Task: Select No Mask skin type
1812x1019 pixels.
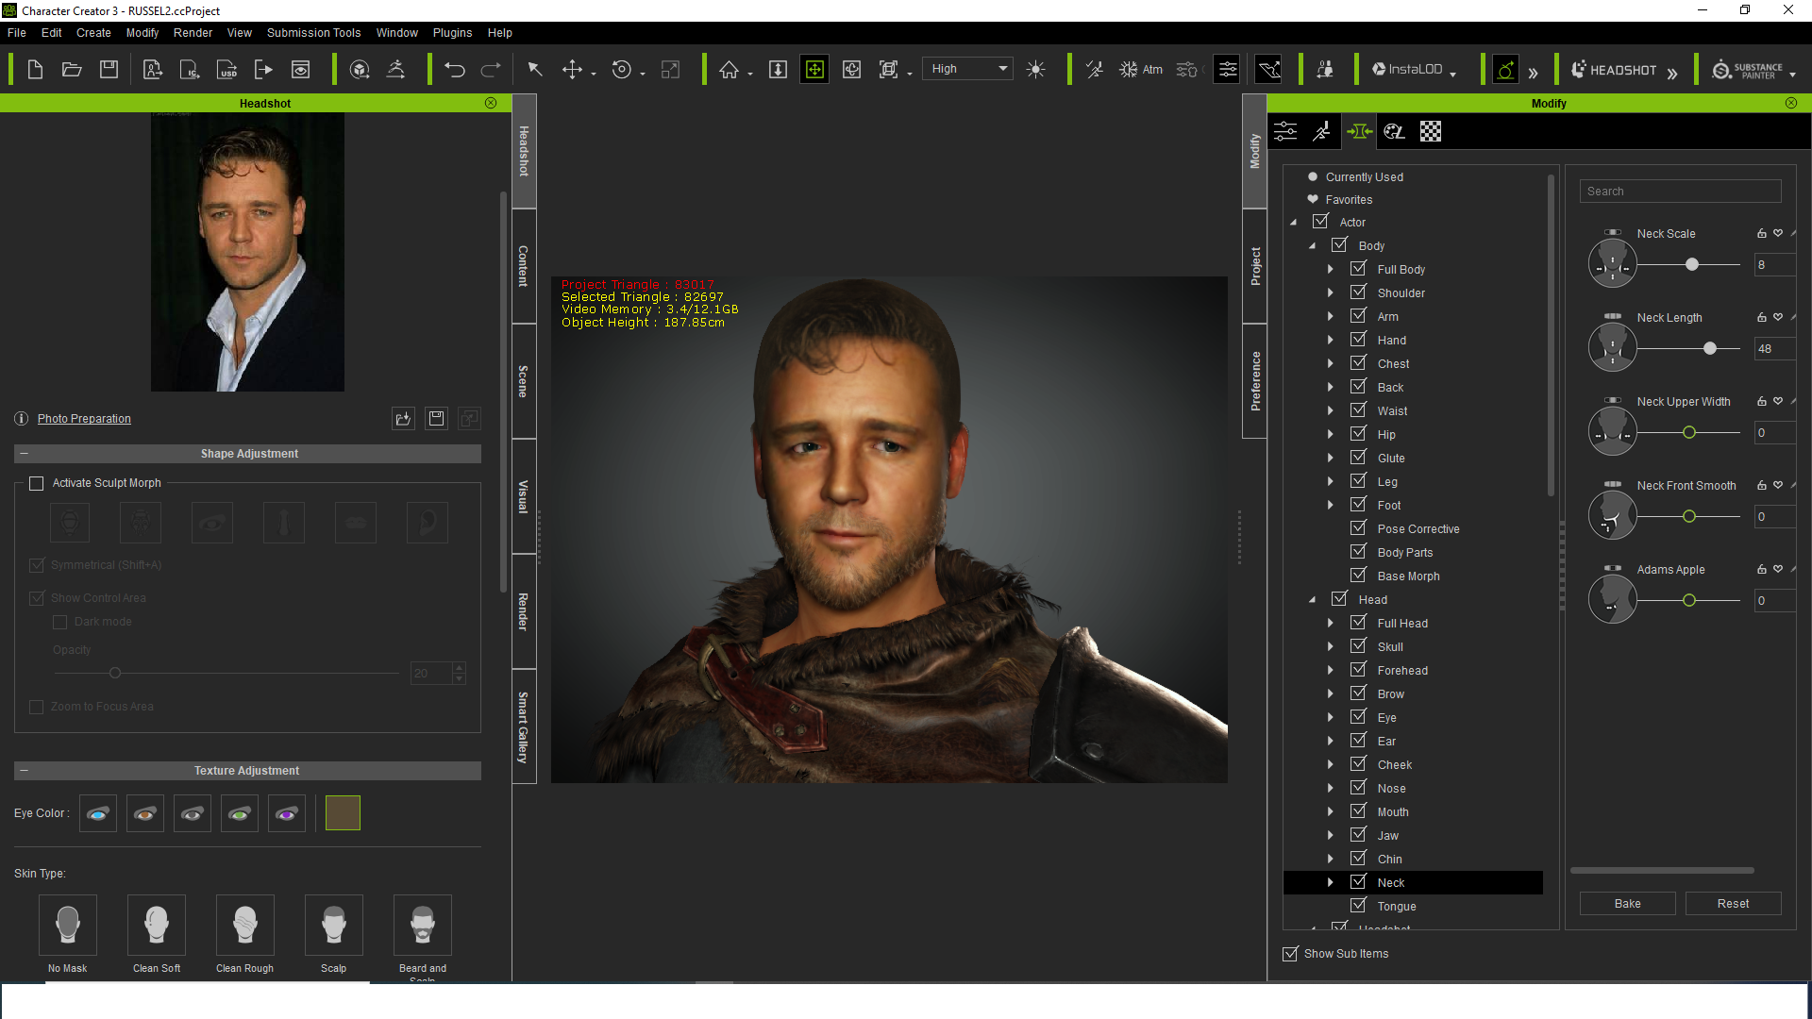Action: click(68, 925)
